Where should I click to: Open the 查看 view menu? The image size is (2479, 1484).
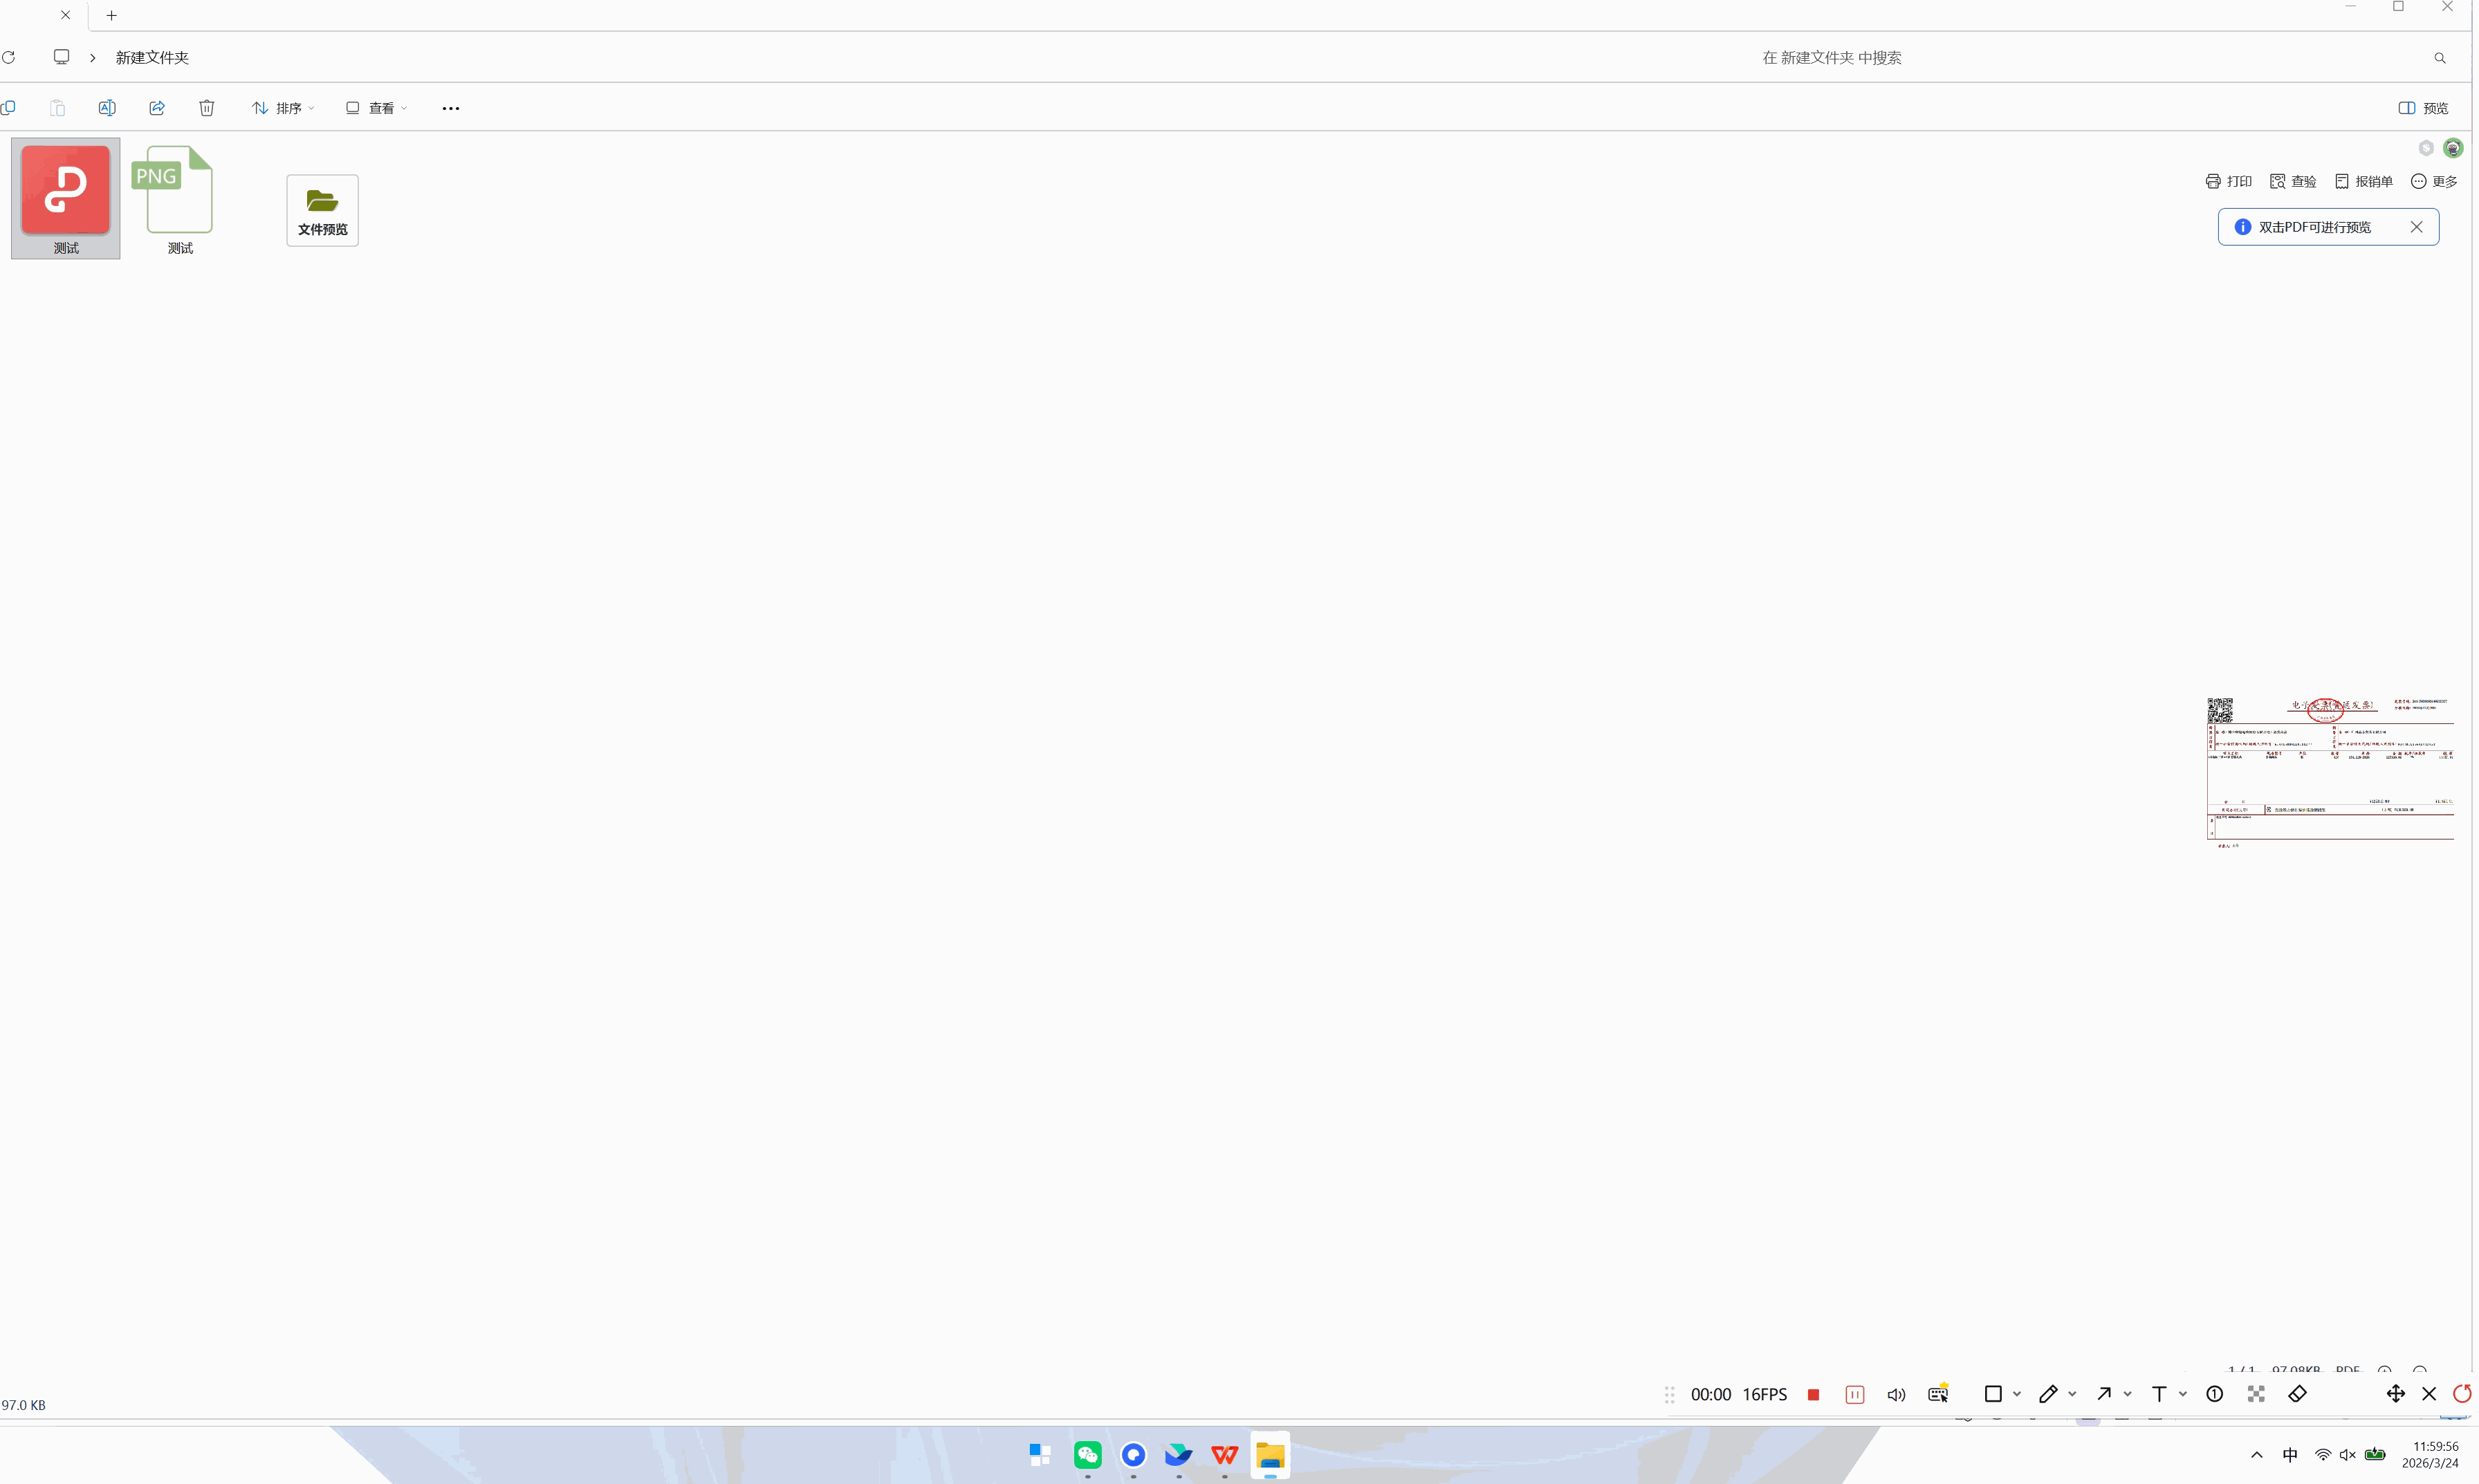376,108
